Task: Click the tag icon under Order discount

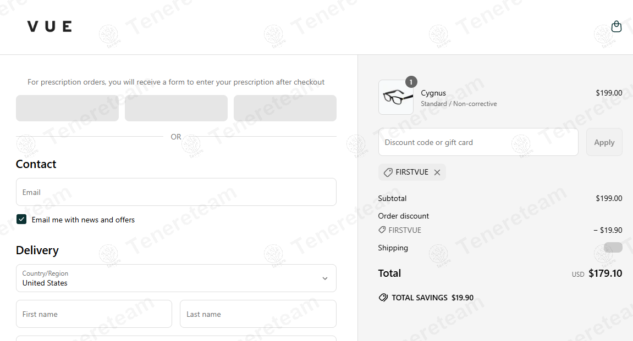Action: click(x=382, y=230)
